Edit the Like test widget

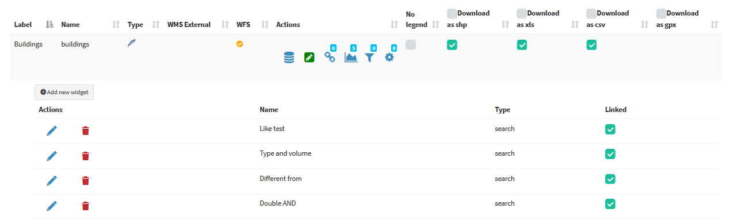pyautogui.click(x=52, y=131)
